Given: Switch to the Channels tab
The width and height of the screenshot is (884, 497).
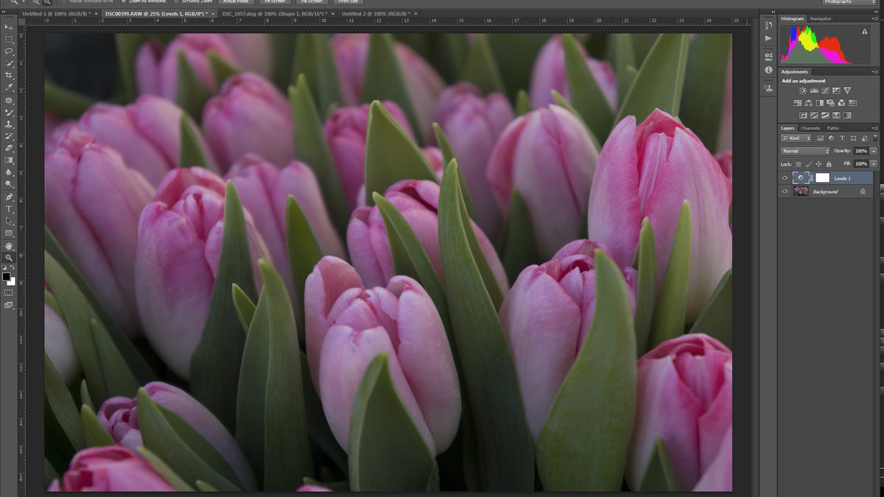Looking at the screenshot, I should pos(810,128).
